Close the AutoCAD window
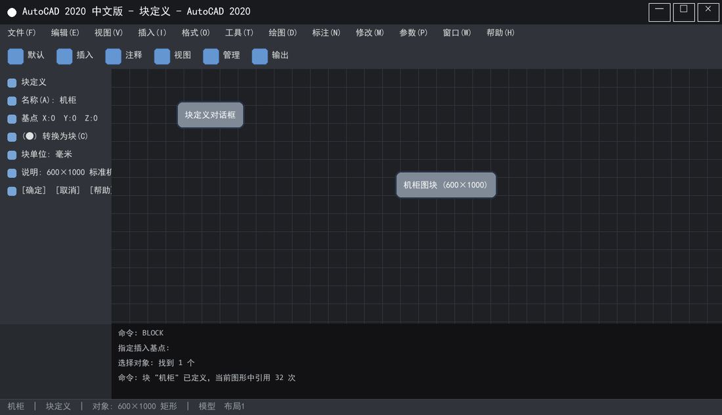This screenshot has height=415, width=722. pos(708,12)
